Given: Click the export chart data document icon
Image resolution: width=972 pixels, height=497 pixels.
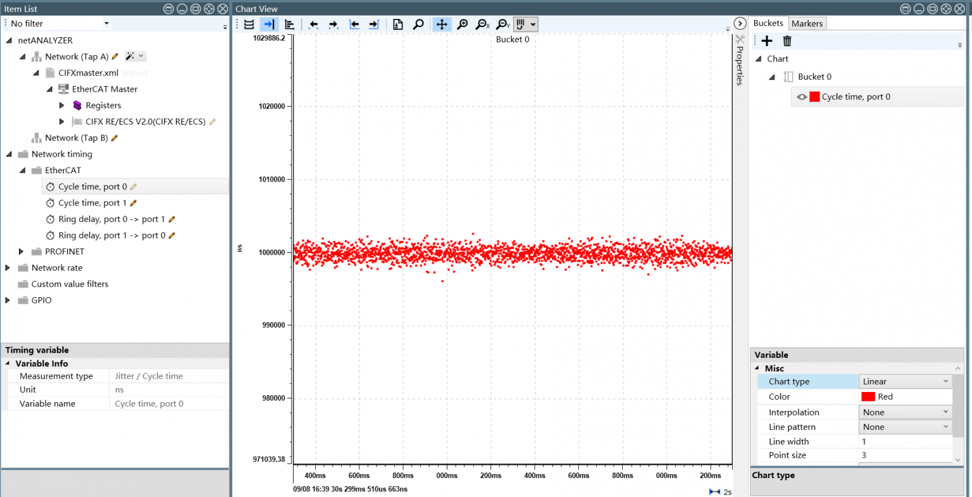Looking at the screenshot, I should coord(397,24).
